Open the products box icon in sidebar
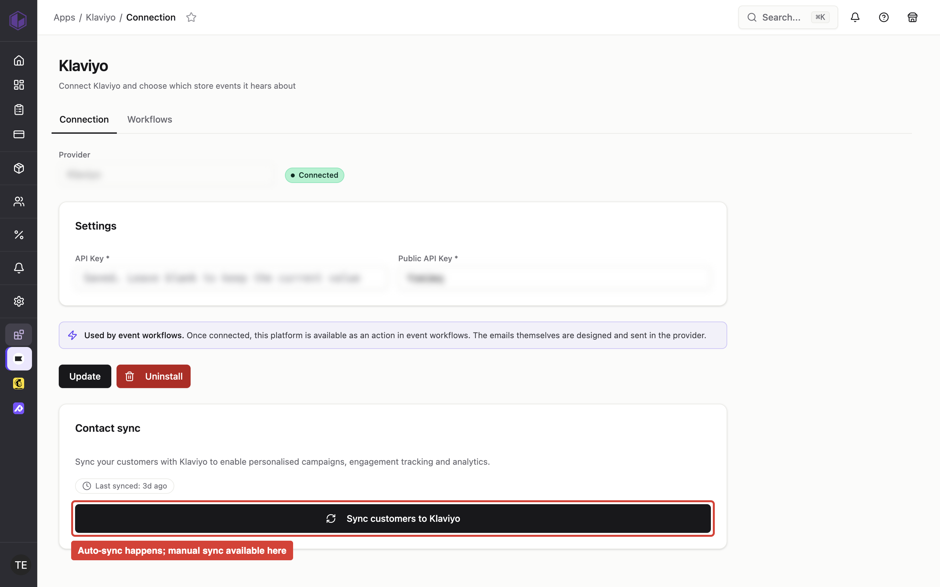Viewport: 940px width, 587px height. pos(19,168)
